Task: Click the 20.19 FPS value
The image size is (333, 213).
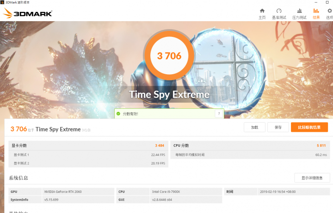Action: pyautogui.click(x=158, y=163)
